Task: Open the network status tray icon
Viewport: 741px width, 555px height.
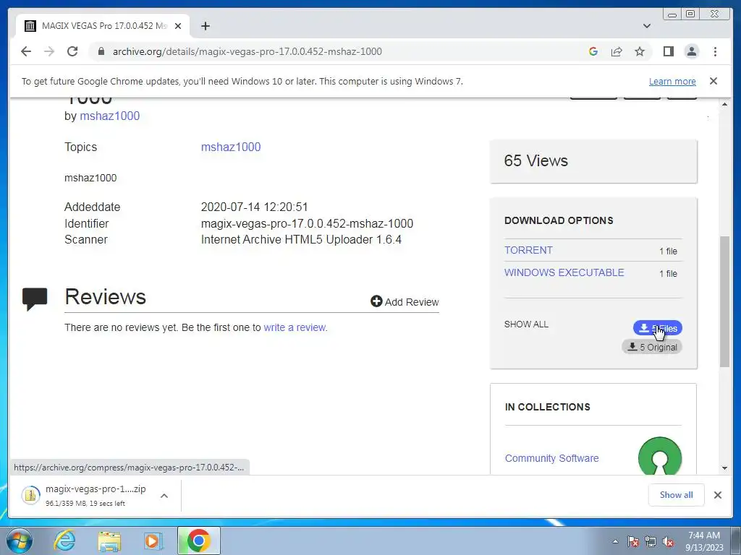Action: (x=651, y=541)
